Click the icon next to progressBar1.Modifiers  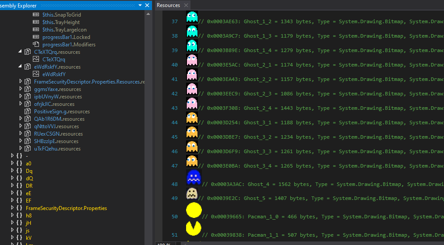pyautogui.click(x=36, y=45)
